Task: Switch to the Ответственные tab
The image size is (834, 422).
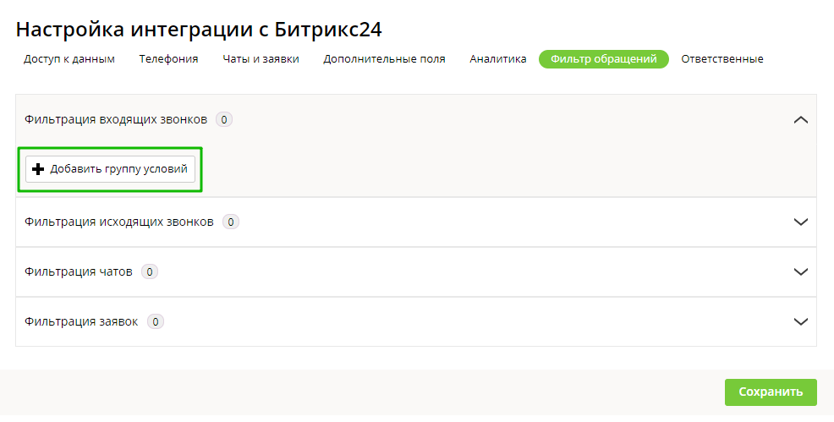Action: tap(722, 59)
